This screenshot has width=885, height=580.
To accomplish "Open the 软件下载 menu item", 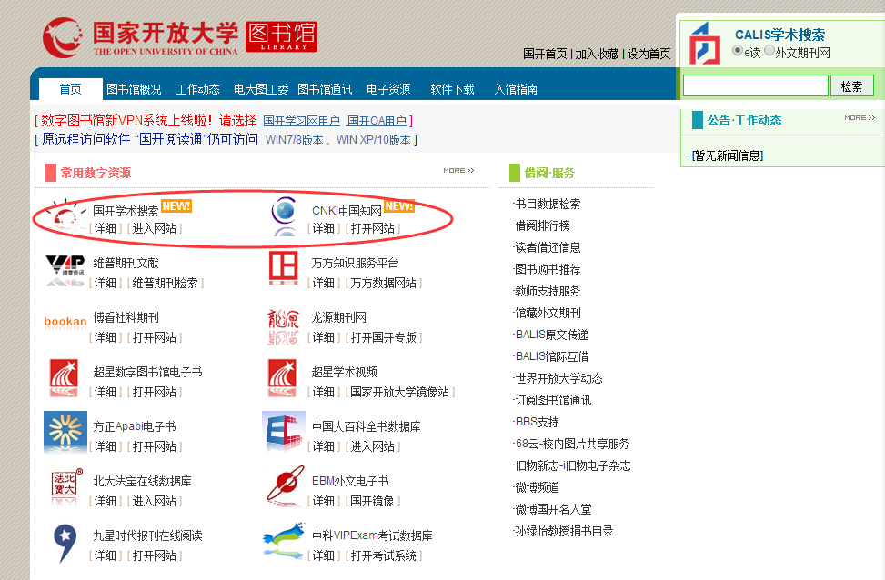I will pos(452,89).
